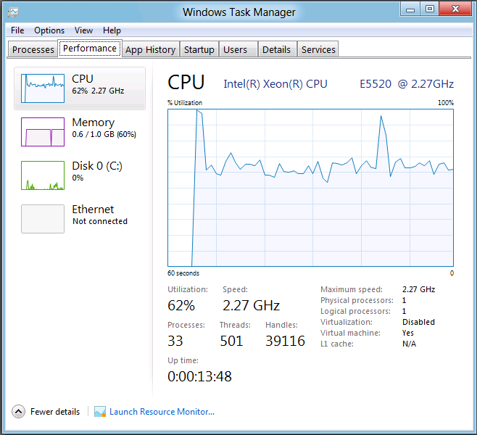This screenshot has height=435, width=477.
Task: Click the Maximum speed 2.27 GHz value
Action: 418,289
